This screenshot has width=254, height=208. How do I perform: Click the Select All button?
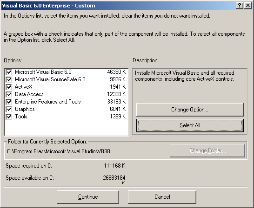190,125
